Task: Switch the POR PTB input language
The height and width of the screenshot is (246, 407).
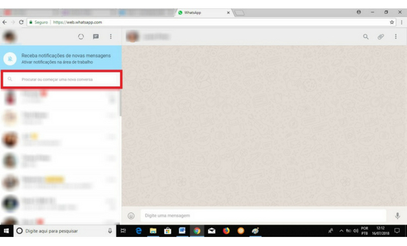Action: pyautogui.click(x=364, y=230)
